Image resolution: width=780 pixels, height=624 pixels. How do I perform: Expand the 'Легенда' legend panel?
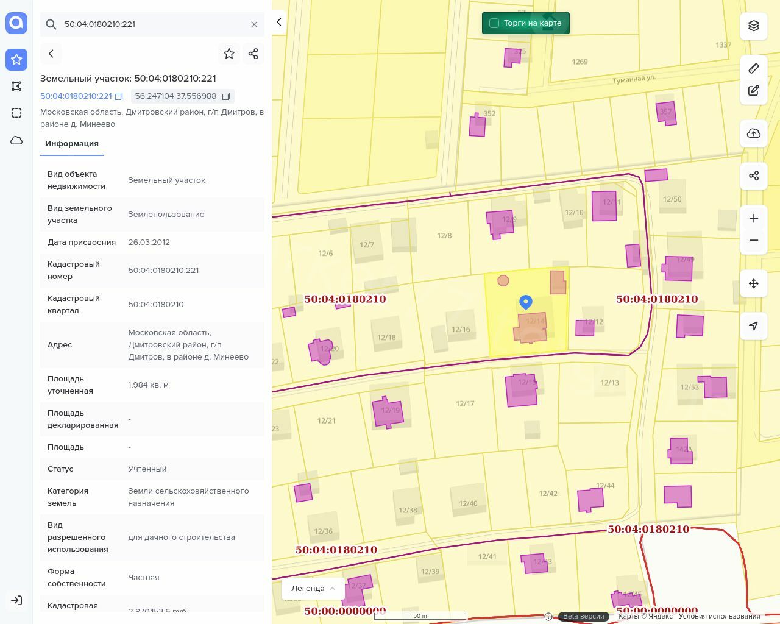coord(313,588)
